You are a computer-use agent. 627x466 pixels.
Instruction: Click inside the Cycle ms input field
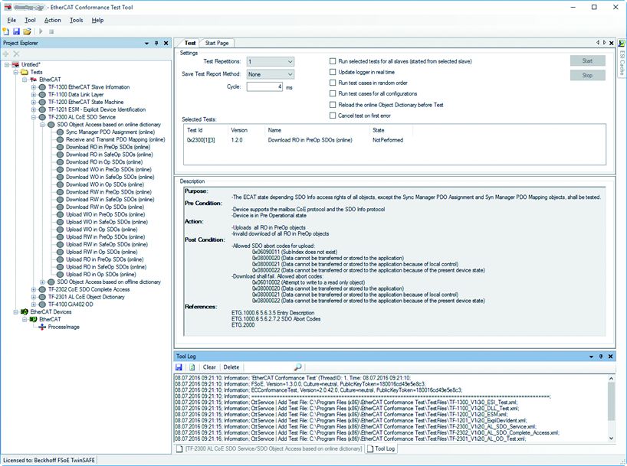(x=264, y=86)
